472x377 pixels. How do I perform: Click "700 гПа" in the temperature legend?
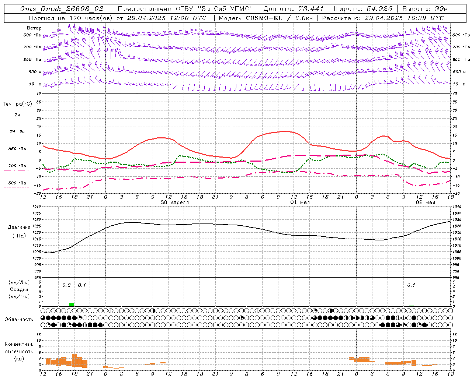[x=17, y=166]
